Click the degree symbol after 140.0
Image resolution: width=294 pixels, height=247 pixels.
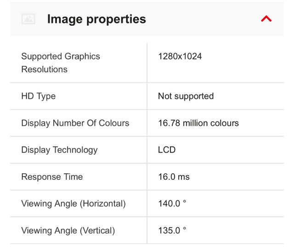pos(185,201)
